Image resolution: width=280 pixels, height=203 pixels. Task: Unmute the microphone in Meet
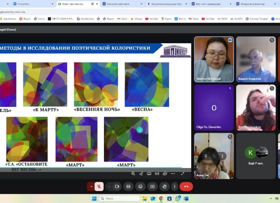pyautogui.click(x=99, y=187)
